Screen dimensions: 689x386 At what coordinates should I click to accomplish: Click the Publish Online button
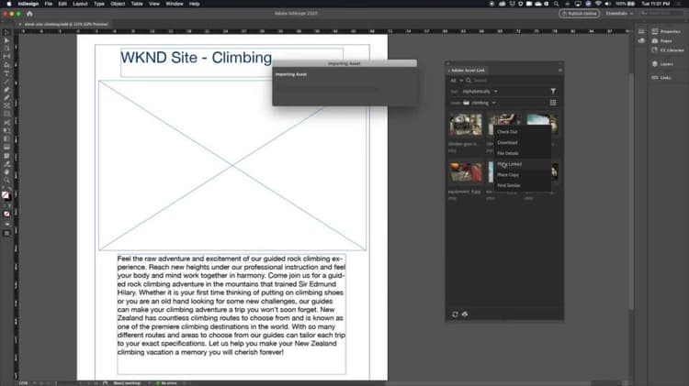click(579, 14)
